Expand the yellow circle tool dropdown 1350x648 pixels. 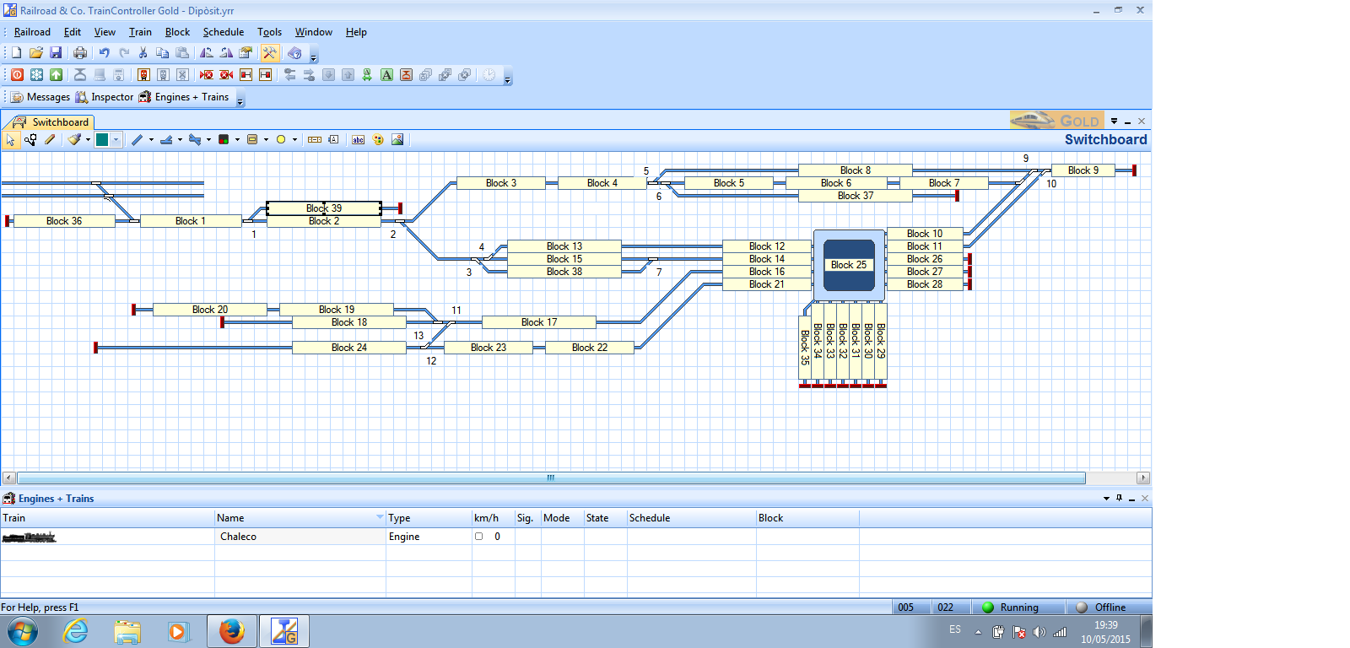294,140
